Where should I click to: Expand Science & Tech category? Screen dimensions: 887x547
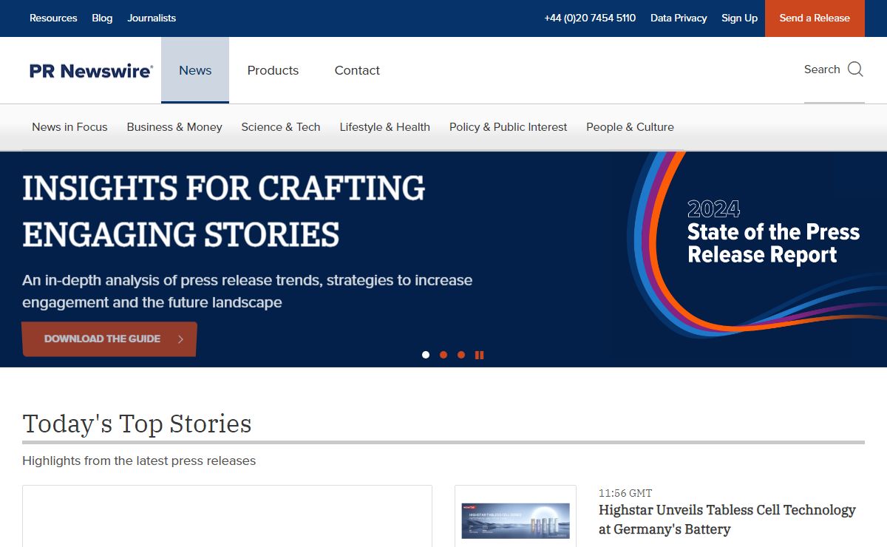pos(281,127)
